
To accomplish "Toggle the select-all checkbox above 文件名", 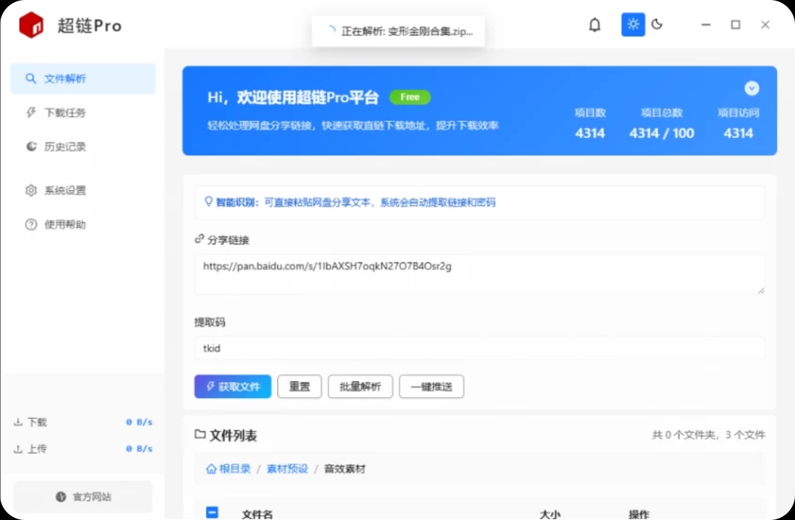I will point(212,512).
